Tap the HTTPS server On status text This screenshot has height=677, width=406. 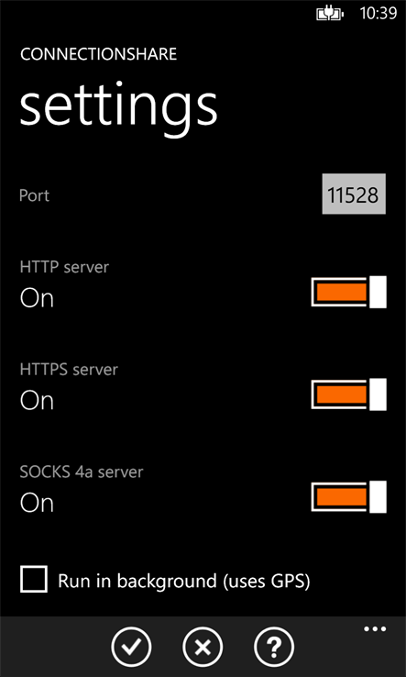(x=37, y=401)
